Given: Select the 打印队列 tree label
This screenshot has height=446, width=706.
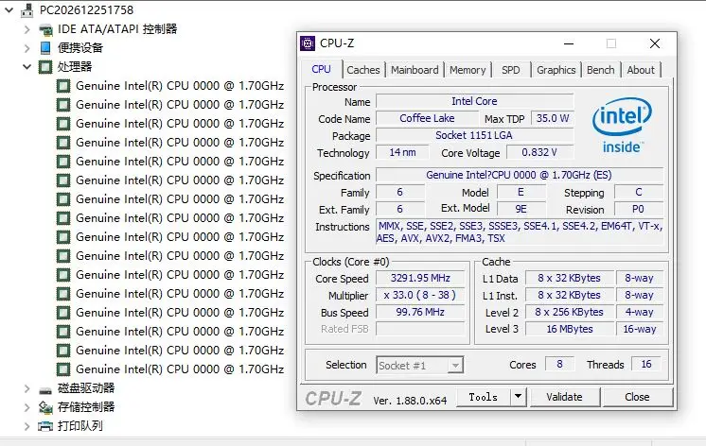Looking at the screenshot, I should click(x=80, y=426).
